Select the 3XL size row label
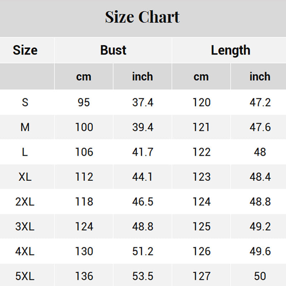 coord(25,227)
